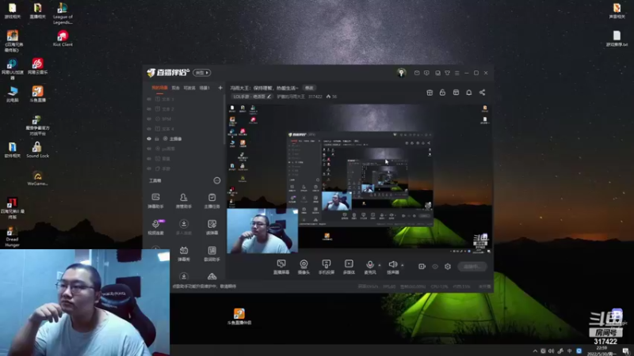Open the settings gear in bottom toolbar
The height and width of the screenshot is (356, 634).
click(448, 267)
